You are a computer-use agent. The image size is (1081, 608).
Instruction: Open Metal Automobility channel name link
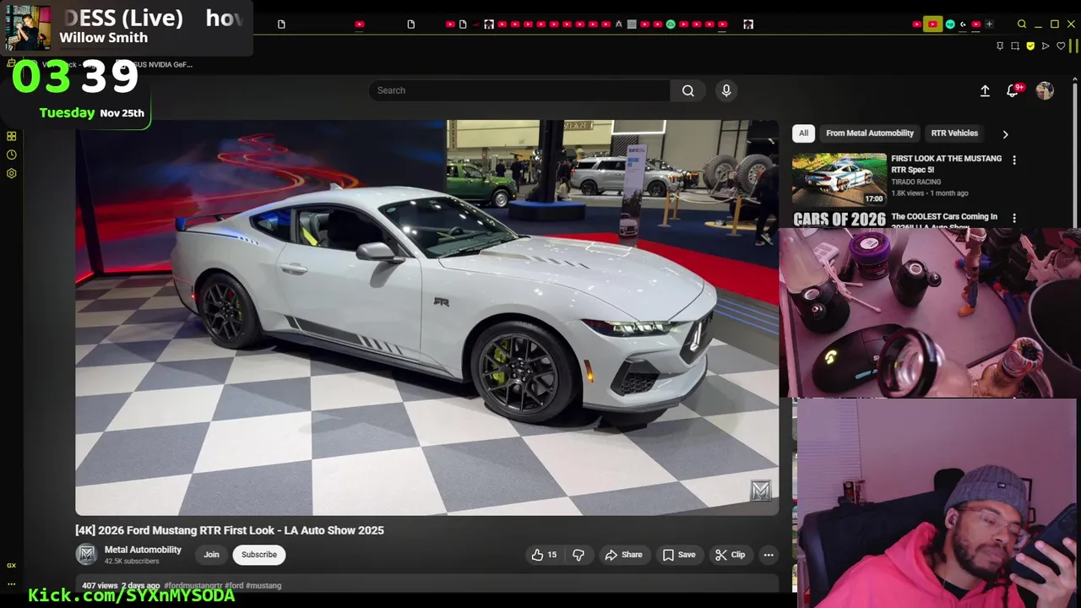143,550
